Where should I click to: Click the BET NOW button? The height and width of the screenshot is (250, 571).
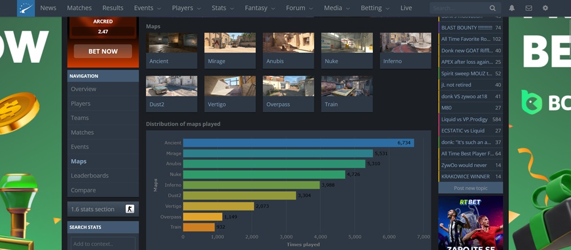[103, 51]
